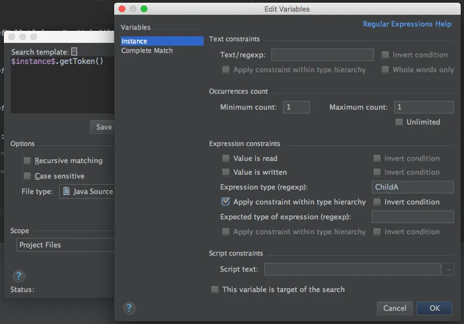Viewport: 464px width, 324px height.
Task: Click the help icon in Edit Variables dialog
Action: pyautogui.click(x=129, y=308)
